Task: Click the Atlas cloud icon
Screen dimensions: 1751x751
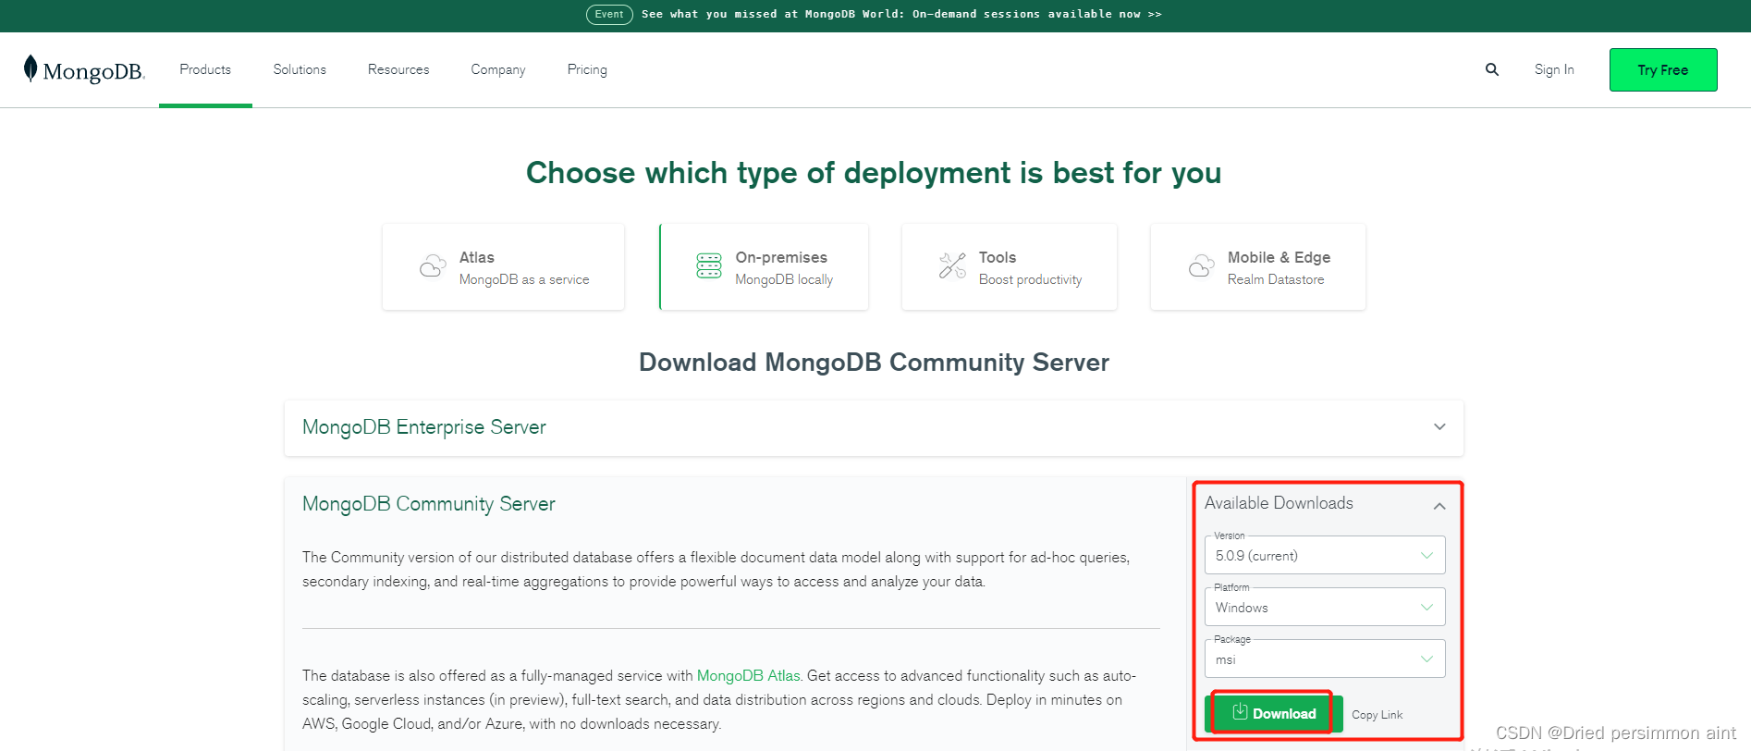Action: tap(432, 266)
